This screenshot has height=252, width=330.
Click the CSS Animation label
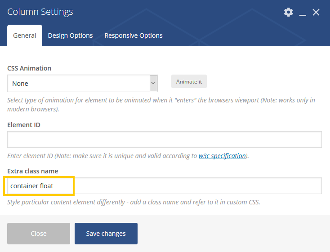tap(29, 68)
